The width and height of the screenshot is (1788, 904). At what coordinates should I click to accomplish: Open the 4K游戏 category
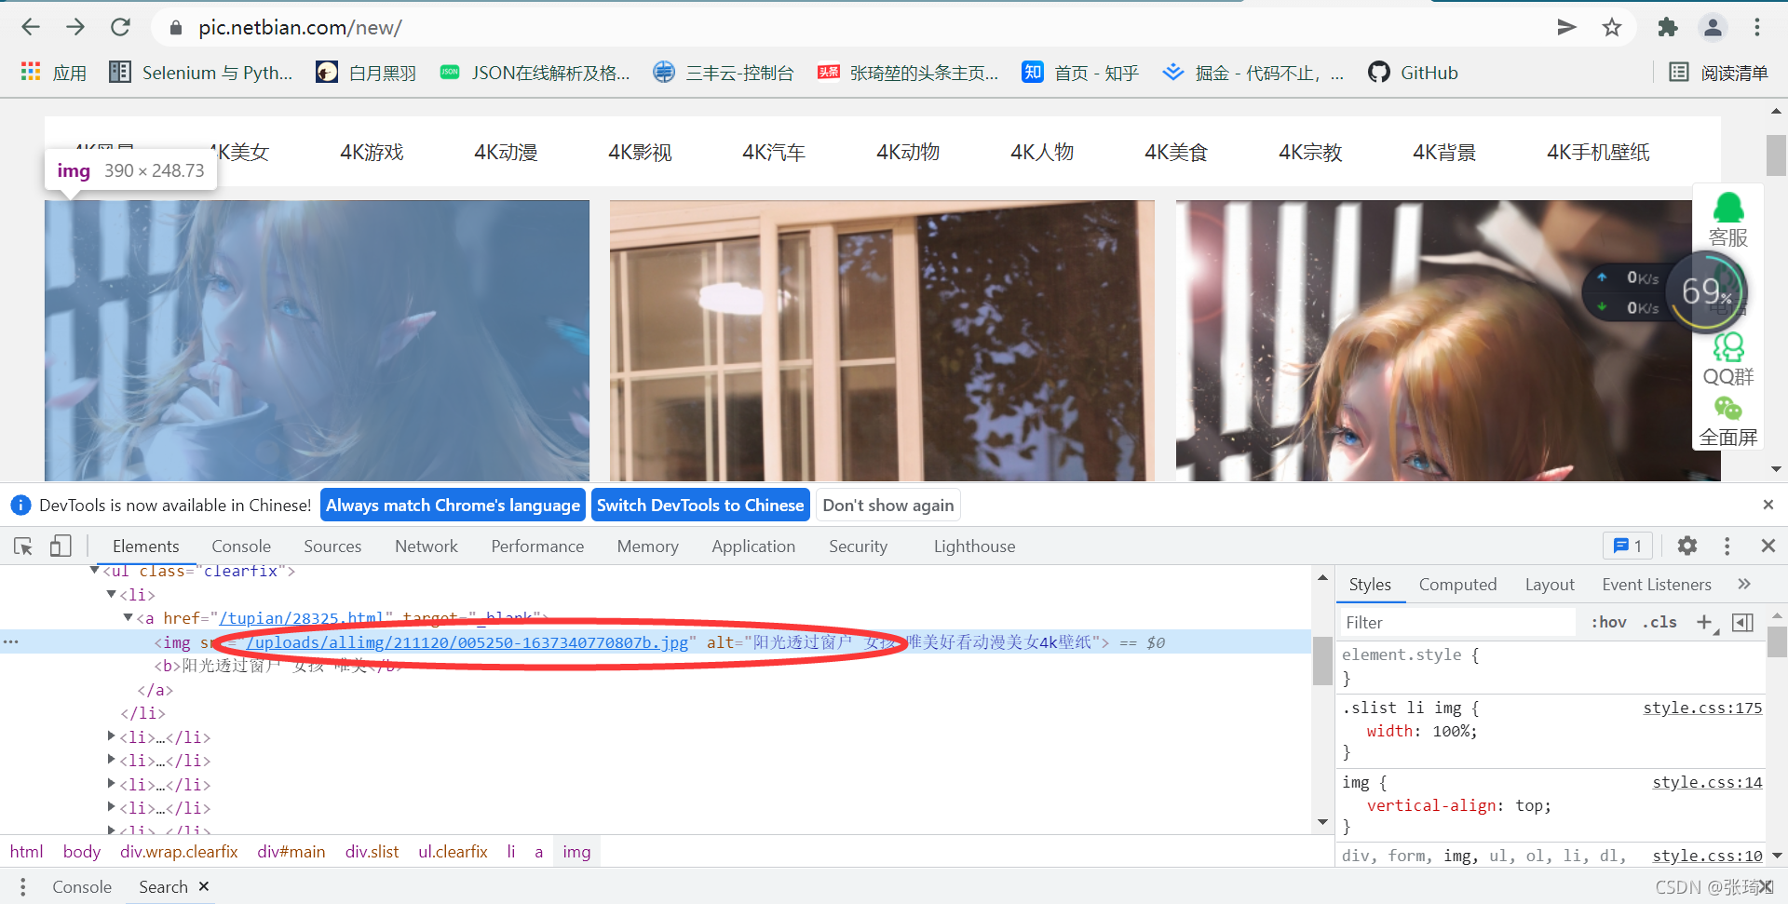click(372, 152)
